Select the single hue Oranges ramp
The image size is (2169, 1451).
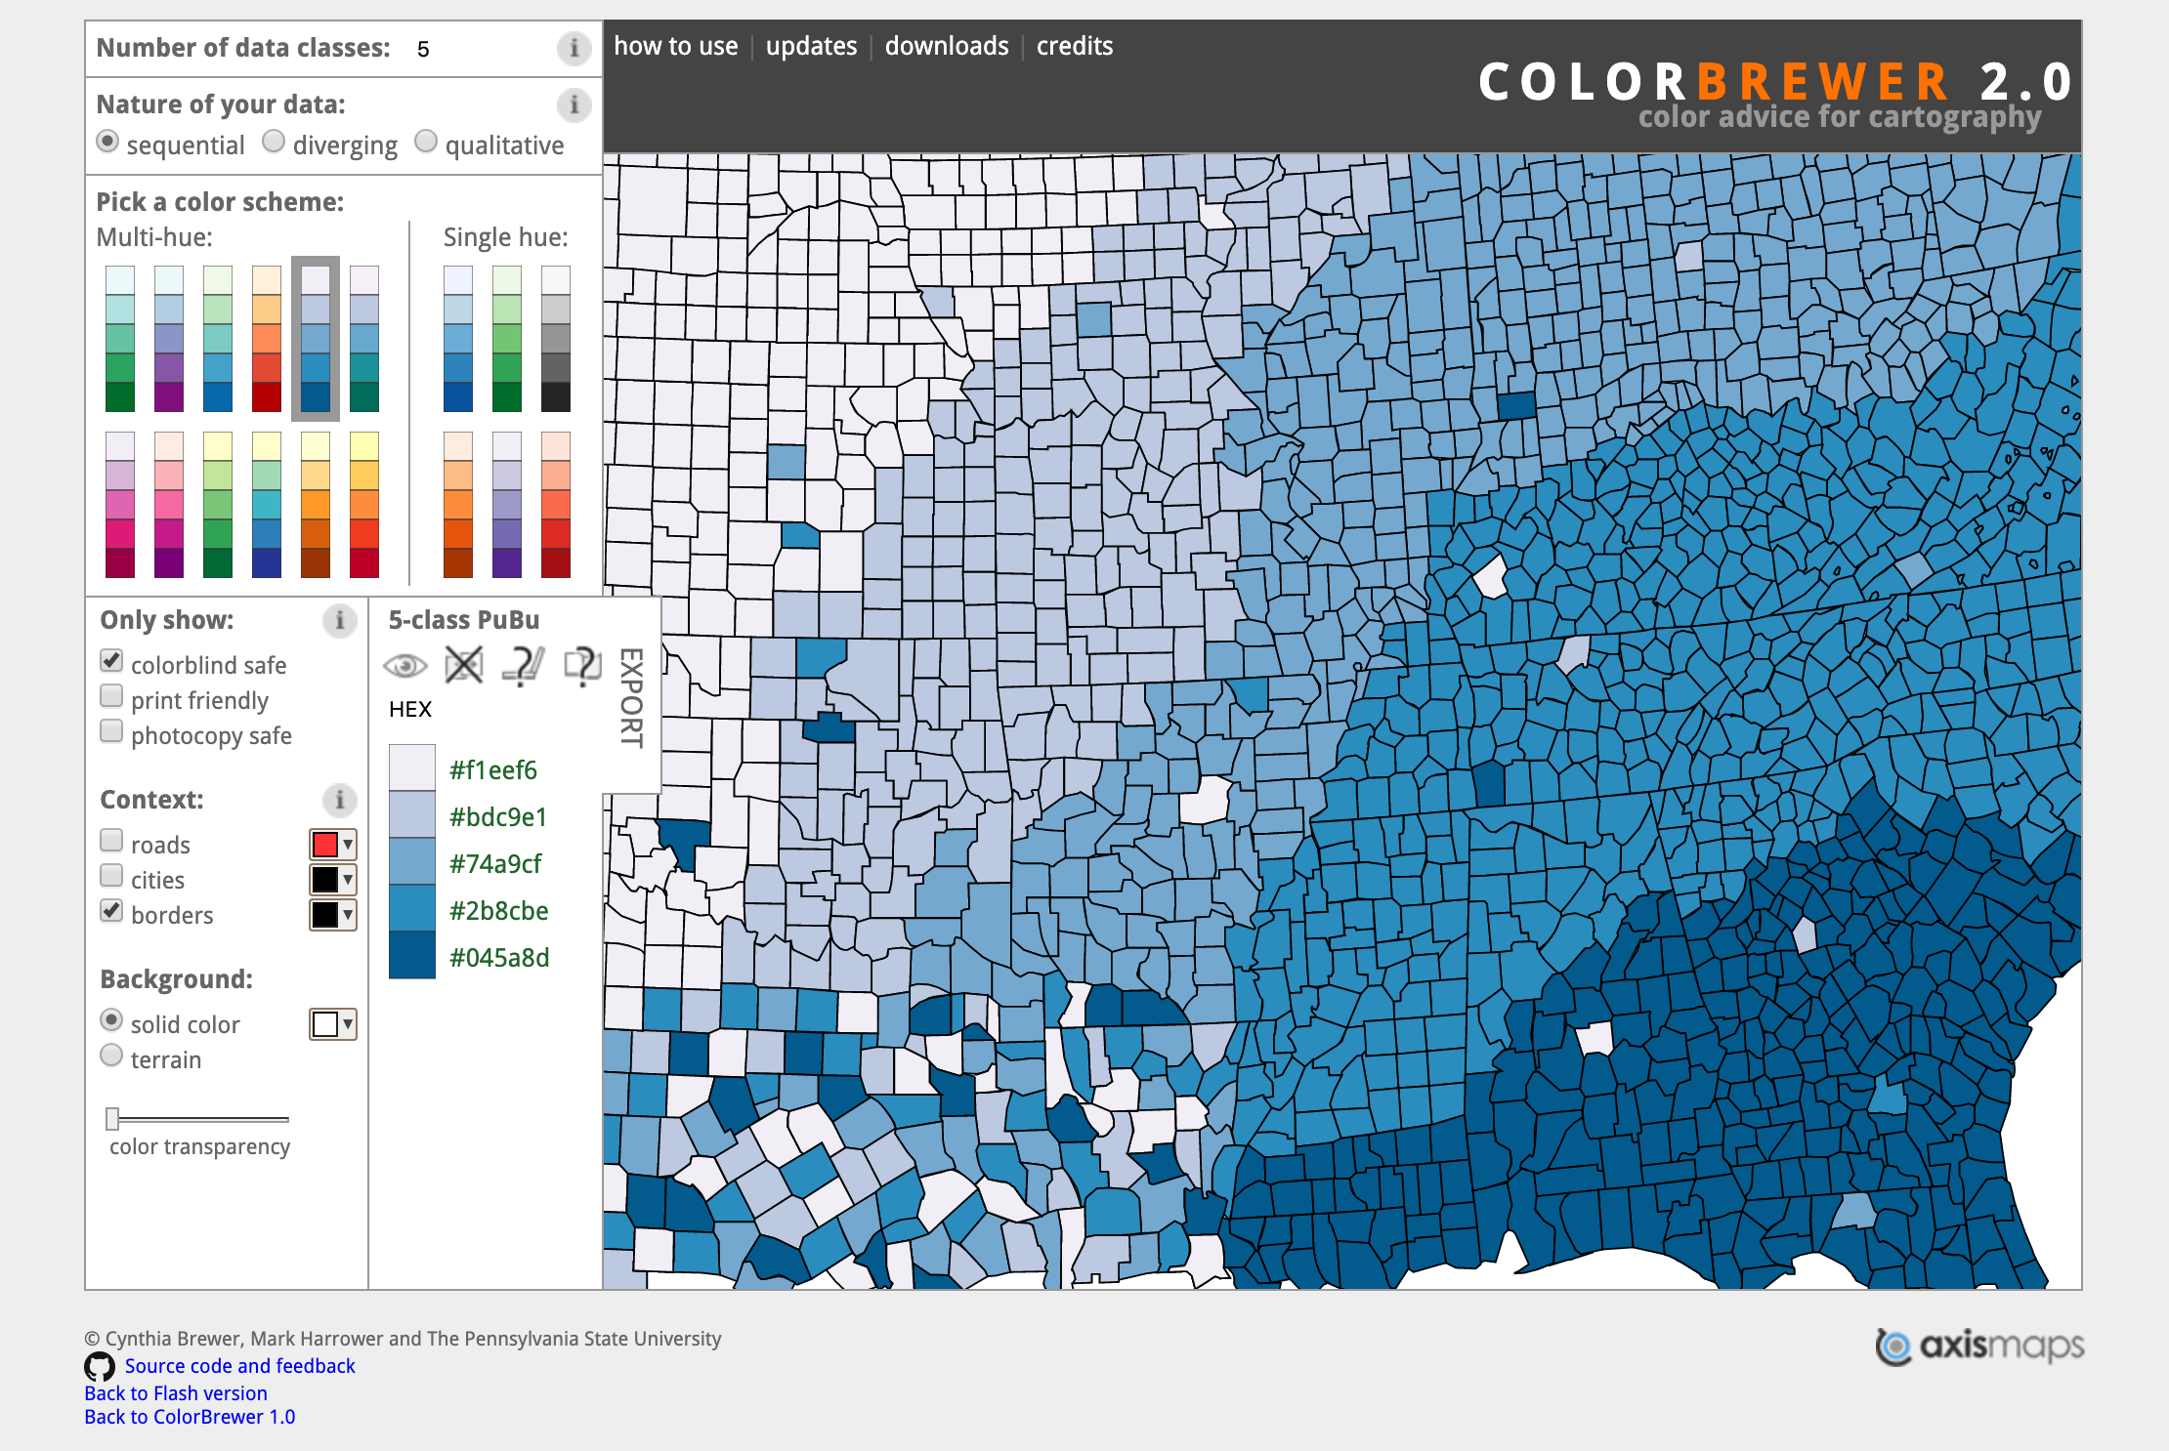click(x=458, y=505)
